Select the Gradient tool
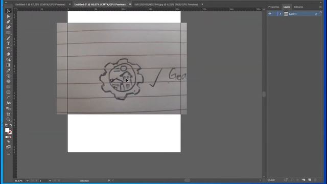 click(x=8, y=65)
